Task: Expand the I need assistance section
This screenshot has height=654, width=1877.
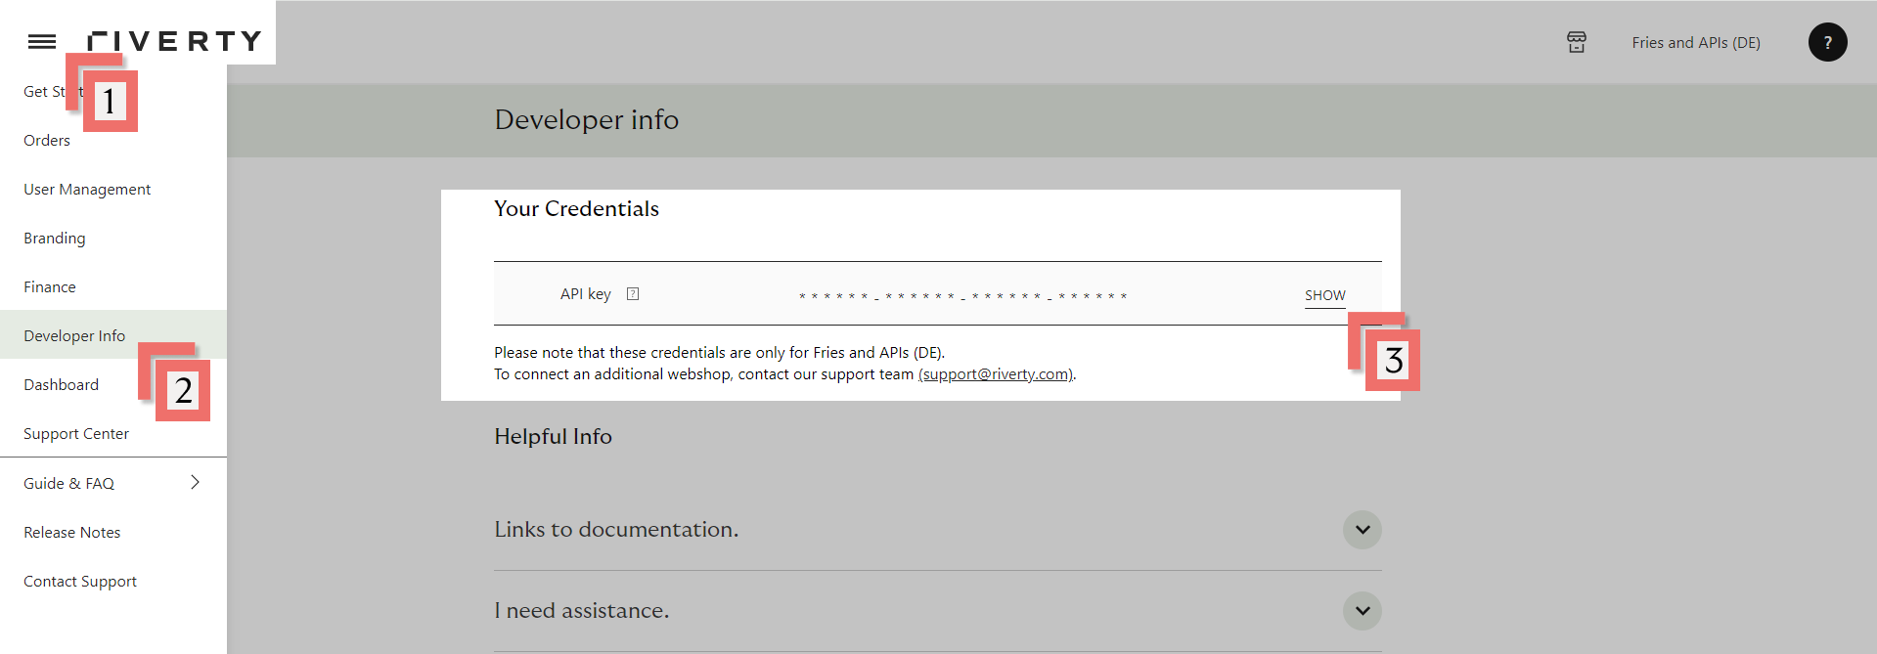Action: pos(1362,611)
